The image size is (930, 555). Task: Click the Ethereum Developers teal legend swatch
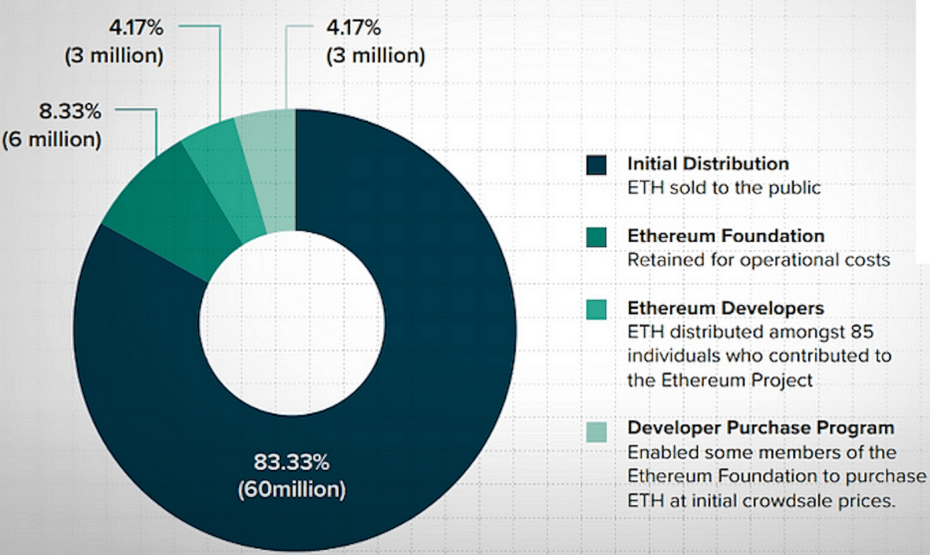click(x=597, y=310)
